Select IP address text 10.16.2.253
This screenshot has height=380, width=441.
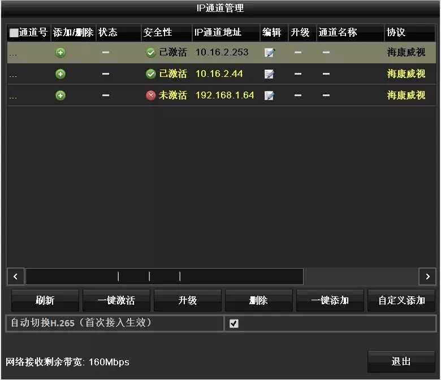(x=222, y=53)
